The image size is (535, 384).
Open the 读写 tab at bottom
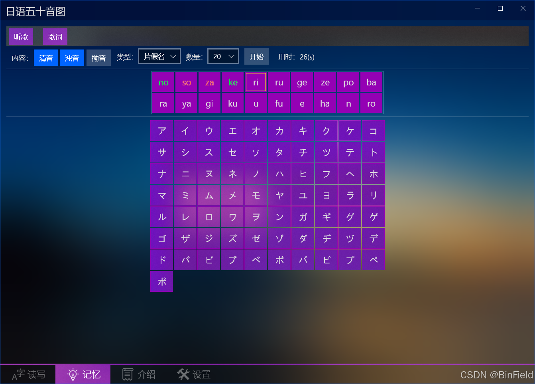pyautogui.click(x=28, y=374)
